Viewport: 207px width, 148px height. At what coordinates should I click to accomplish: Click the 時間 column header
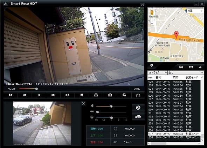coord(175,77)
